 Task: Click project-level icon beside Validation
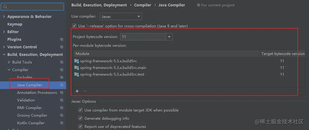62,100
